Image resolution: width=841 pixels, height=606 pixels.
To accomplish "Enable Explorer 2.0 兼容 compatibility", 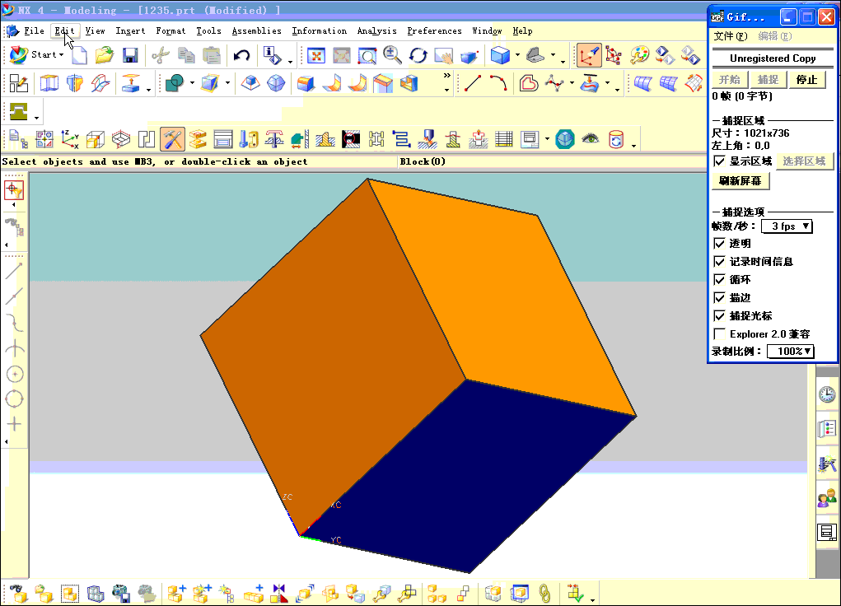I will coord(720,333).
